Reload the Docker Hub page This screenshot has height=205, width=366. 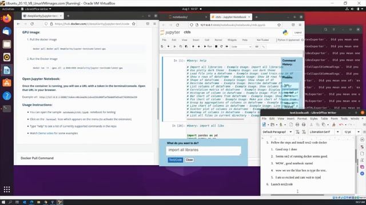(x=32, y=24)
